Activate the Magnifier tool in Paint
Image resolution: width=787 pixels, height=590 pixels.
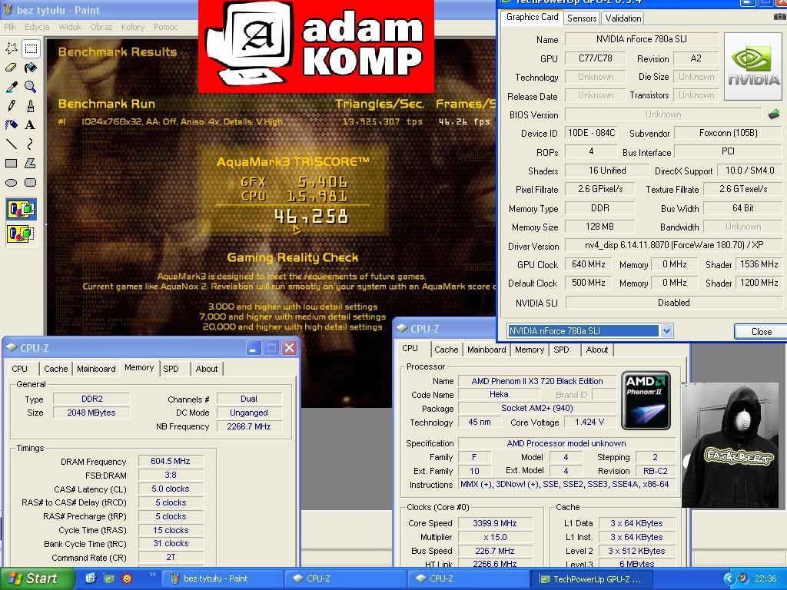[31, 86]
